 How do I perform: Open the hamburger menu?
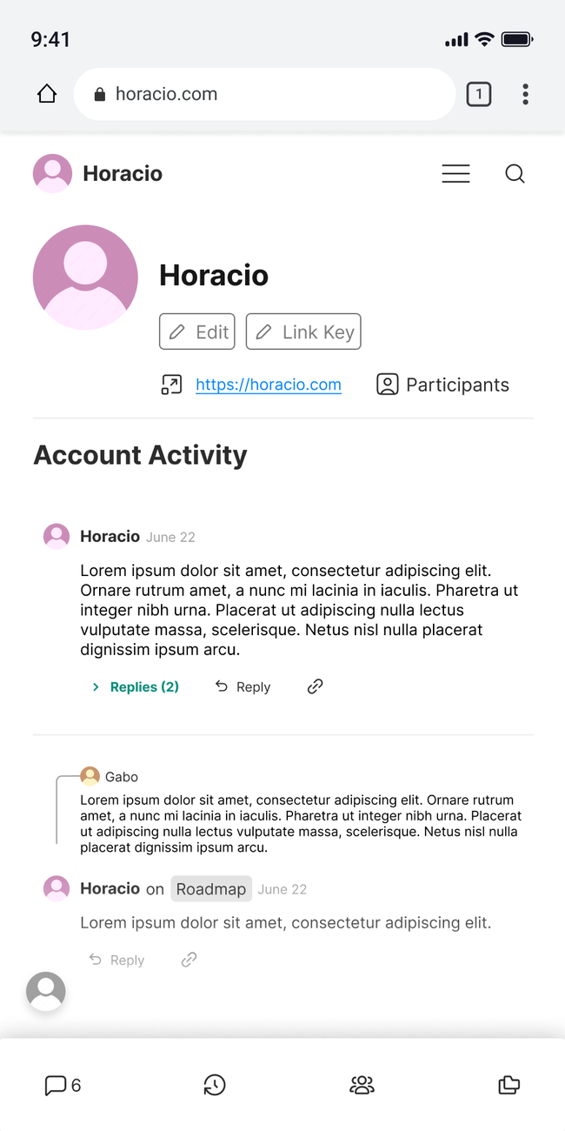tap(455, 174)
